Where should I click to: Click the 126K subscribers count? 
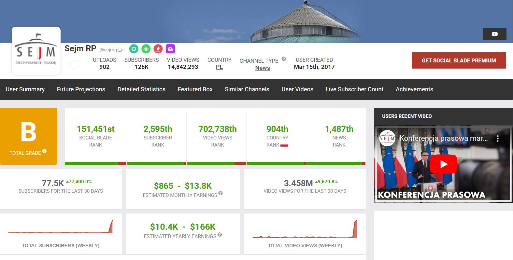coord(142,67)
